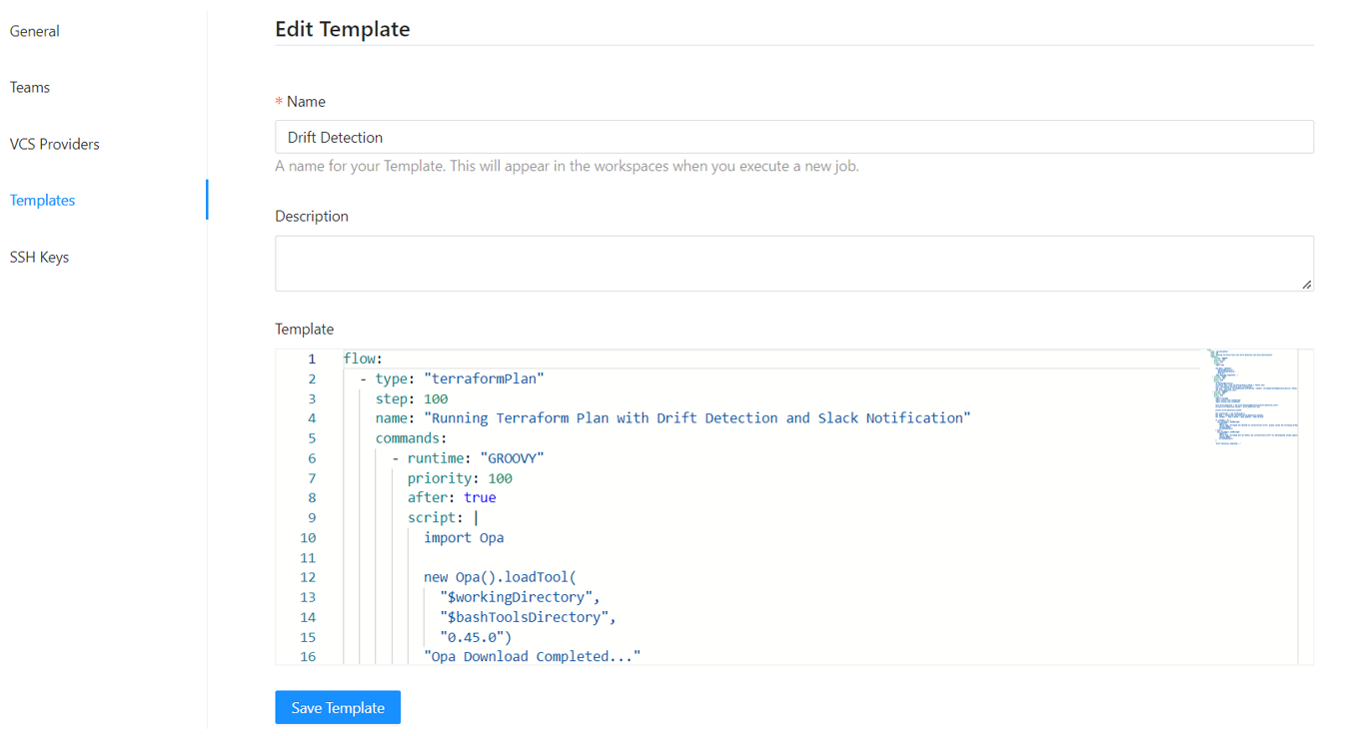Screen dimensions: 1347x736
Task: Click the "terraformPlan" type value in editor
Action: [483, 378]
